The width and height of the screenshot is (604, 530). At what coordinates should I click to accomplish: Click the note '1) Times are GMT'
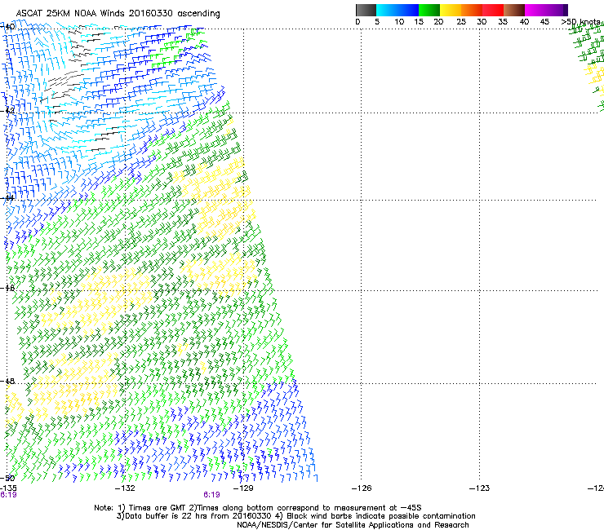click(152, 508)
